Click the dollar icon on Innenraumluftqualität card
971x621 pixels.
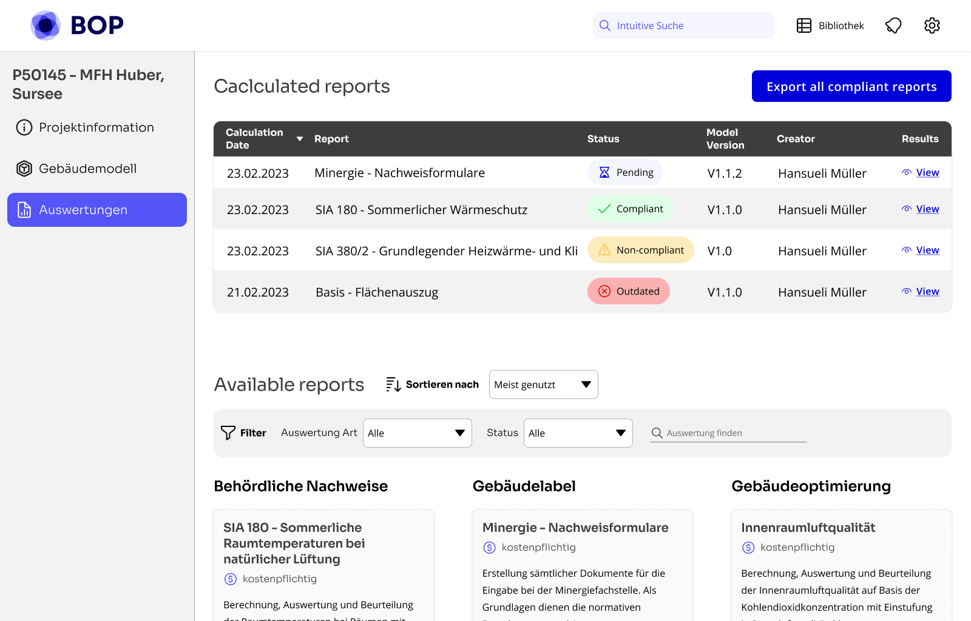coord(749,548)
